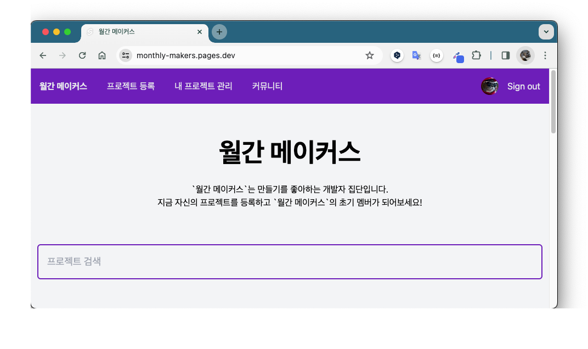Go to 월간 메이커스 home in navbar
The image size is (588, 349).
click(64, 86)
